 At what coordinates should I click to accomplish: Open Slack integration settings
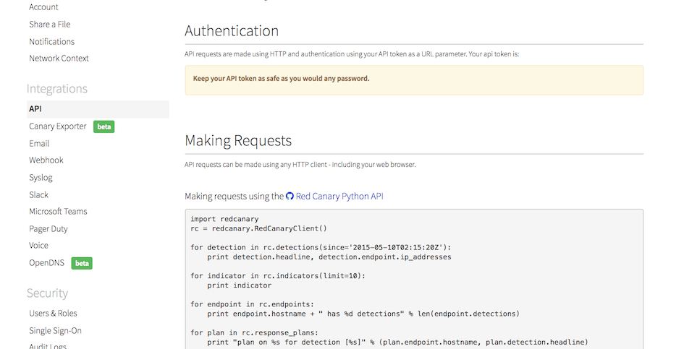click(39, 195)
